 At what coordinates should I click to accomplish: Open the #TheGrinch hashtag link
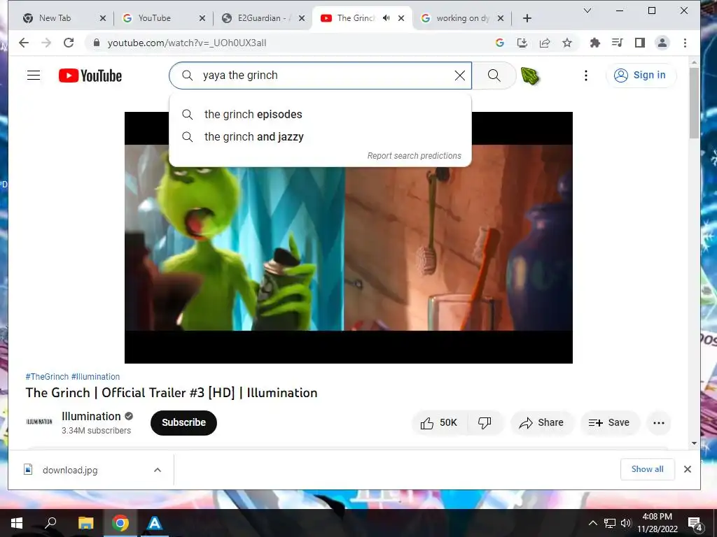tap(47, 377)
